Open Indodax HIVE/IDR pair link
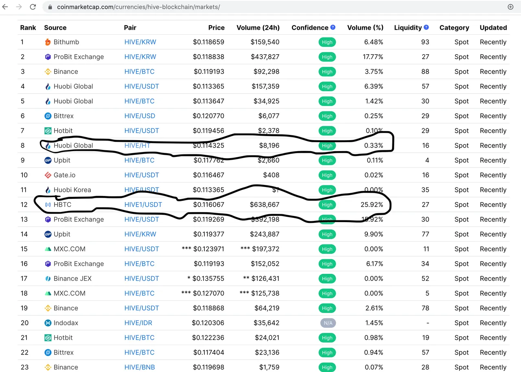The width and height of the screenshot is (521, 372). coord(138,323)
